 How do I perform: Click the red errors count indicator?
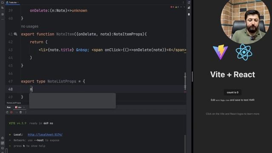tap(172, 7)
